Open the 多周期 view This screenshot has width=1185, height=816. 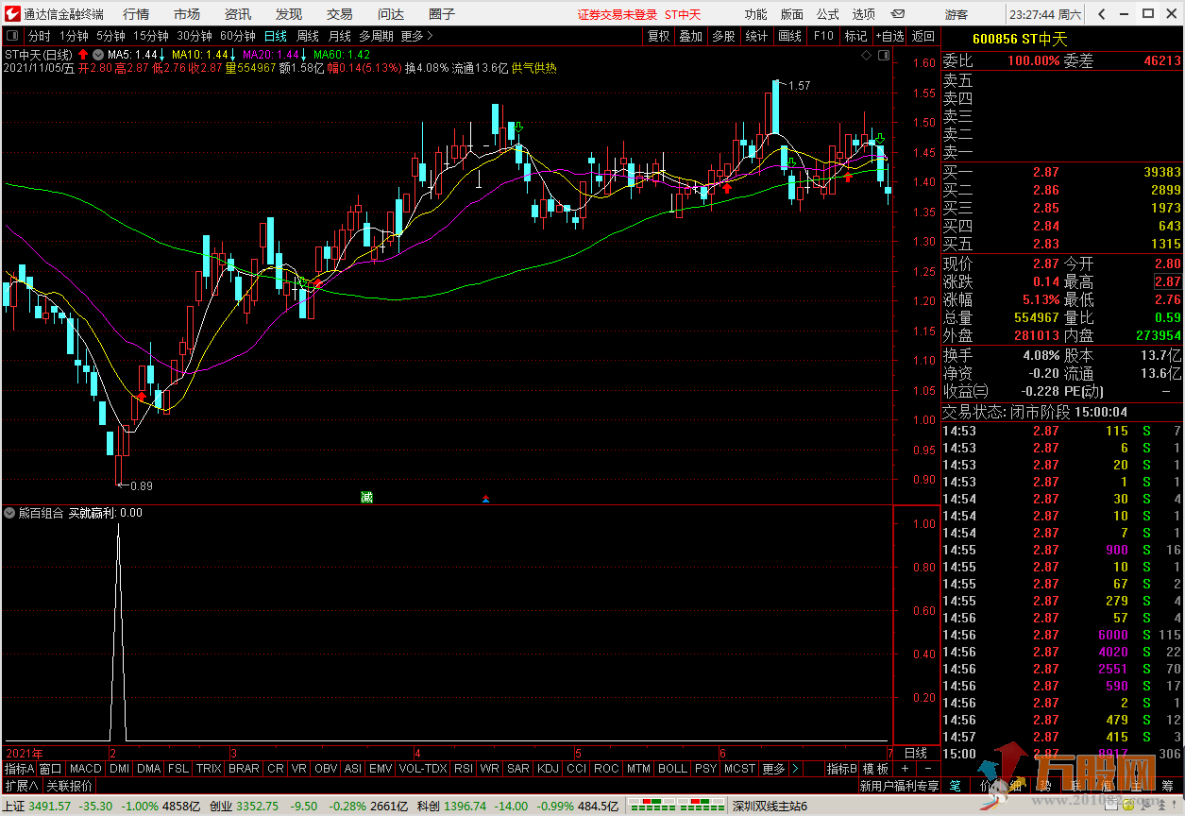pos(376,36)
